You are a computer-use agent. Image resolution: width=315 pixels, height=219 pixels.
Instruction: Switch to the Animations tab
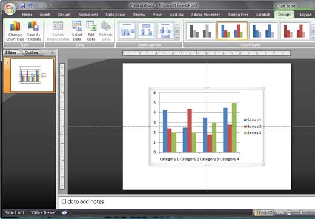click(88, 15)
